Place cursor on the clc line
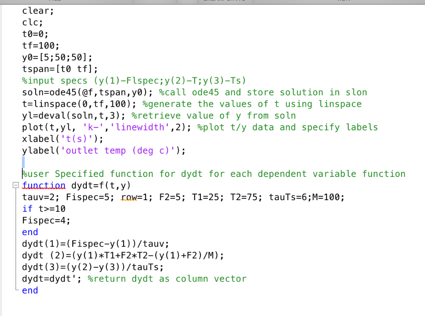Image resolution: width=425 pixels, height=316 pixels. click(x=31, y=22)
